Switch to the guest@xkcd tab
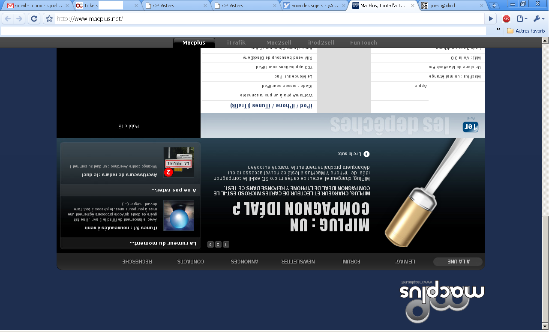Viewport: 549px width, 332px height. pyautogui.click(x=450, y=6)
